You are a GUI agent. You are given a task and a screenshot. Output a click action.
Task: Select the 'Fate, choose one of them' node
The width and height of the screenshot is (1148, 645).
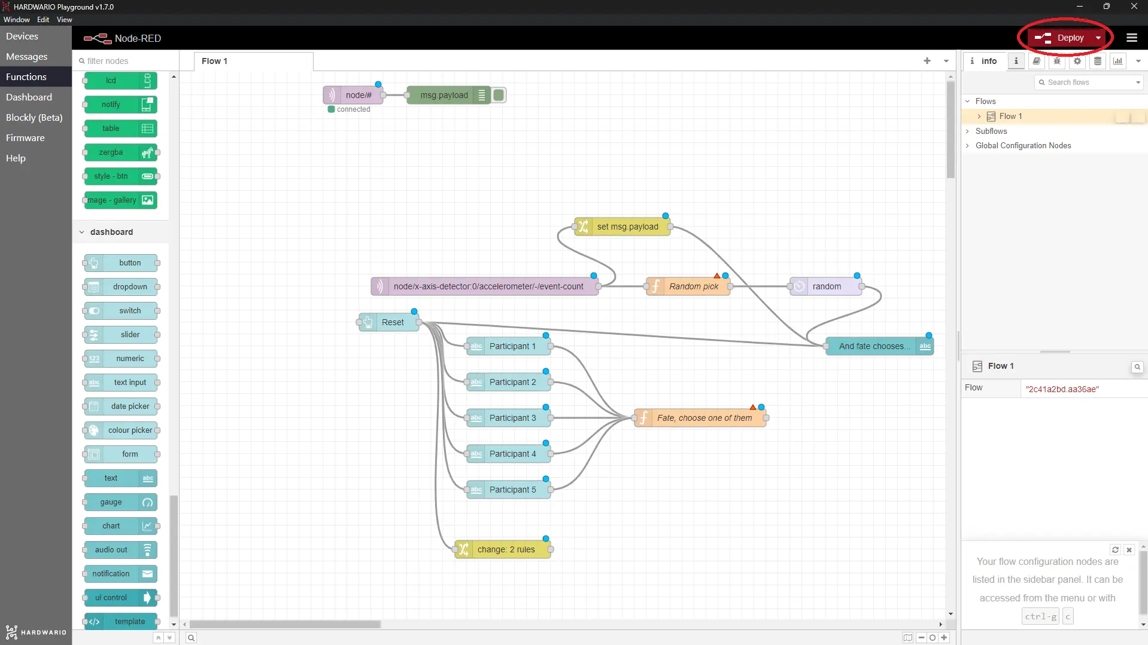pyautogui.click(x=700, y=418)
